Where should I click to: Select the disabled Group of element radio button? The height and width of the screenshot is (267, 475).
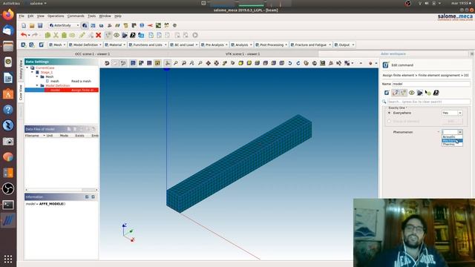click(389, 121)
